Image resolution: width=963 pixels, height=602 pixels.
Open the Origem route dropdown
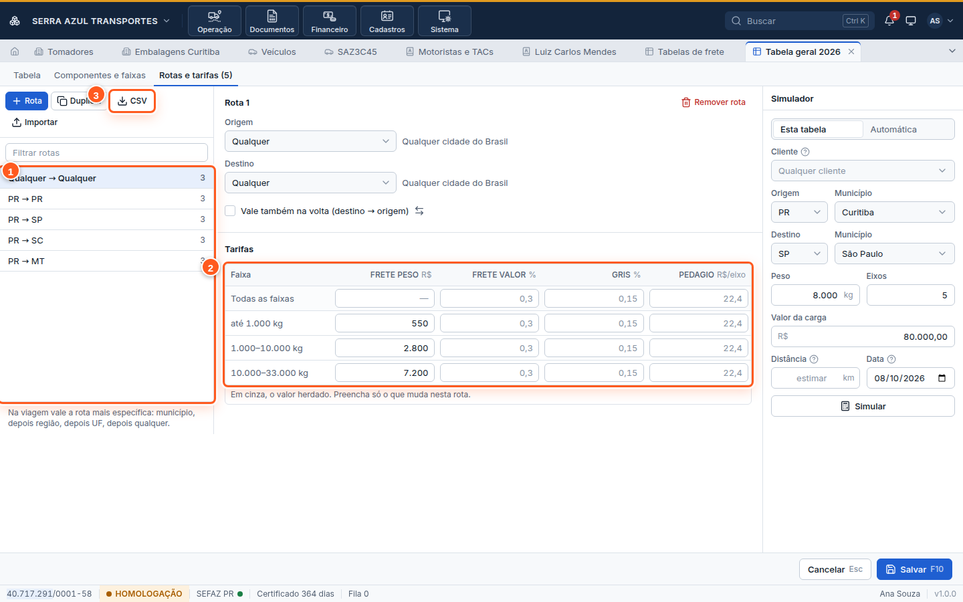310,141
